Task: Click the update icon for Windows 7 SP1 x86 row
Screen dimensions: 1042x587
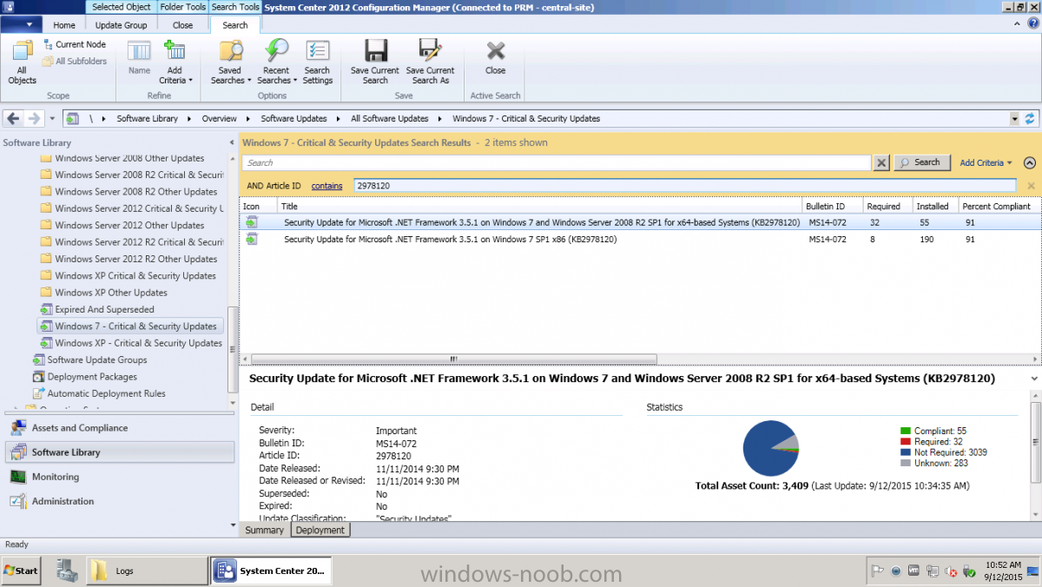Action: point(252,239)
